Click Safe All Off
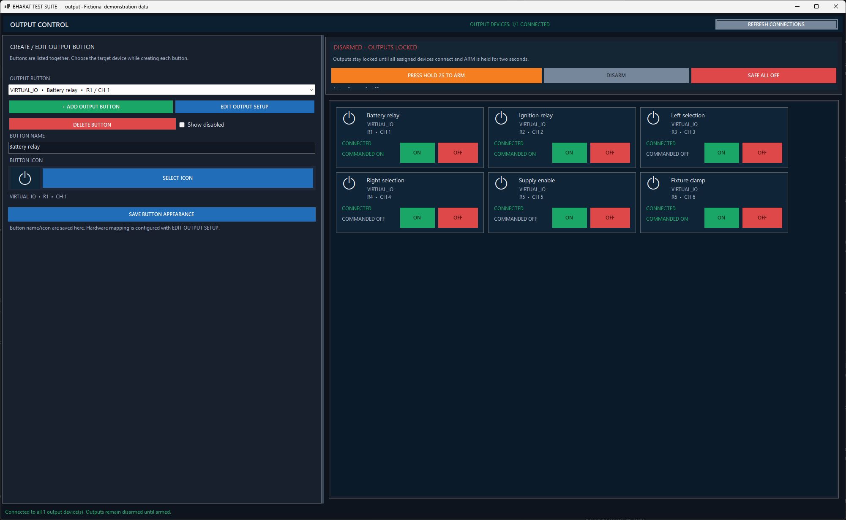 [763, 76]
